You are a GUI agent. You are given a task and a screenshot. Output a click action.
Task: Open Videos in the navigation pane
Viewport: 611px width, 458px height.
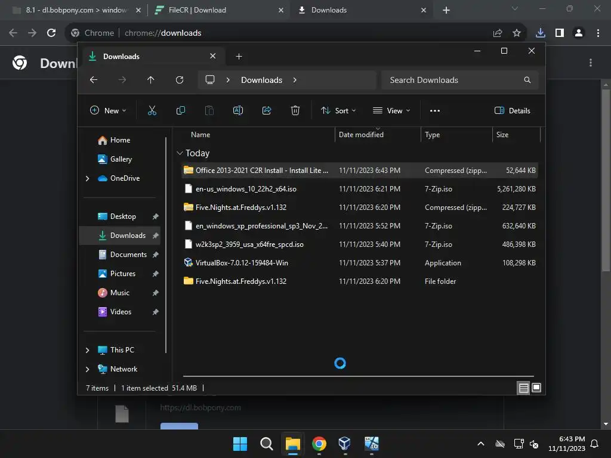coord(119,312)
